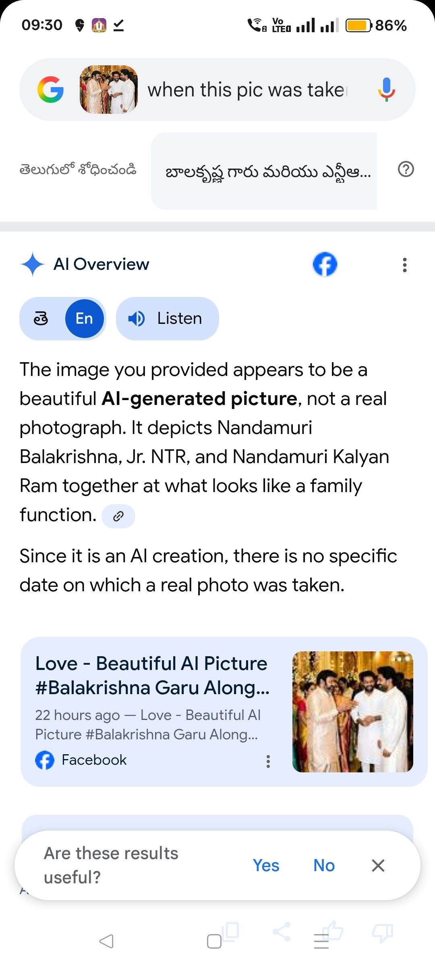Screen dimensions: 435x968
Task: Tap the Android back navigation arrow
Action: point(106,941)
